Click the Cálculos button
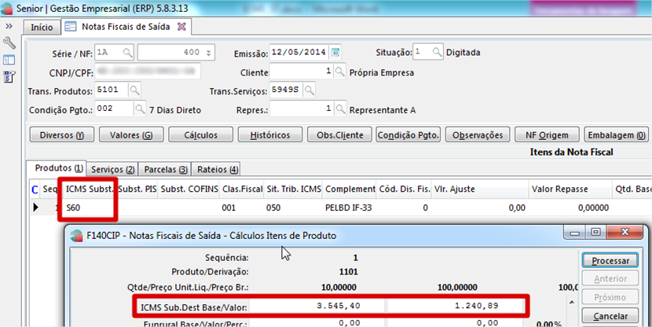The width and height of the screenshot is (652, 327). (201, 135)
